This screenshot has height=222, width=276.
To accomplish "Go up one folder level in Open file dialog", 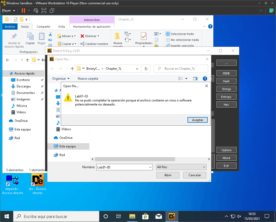I will click(72, 69).
